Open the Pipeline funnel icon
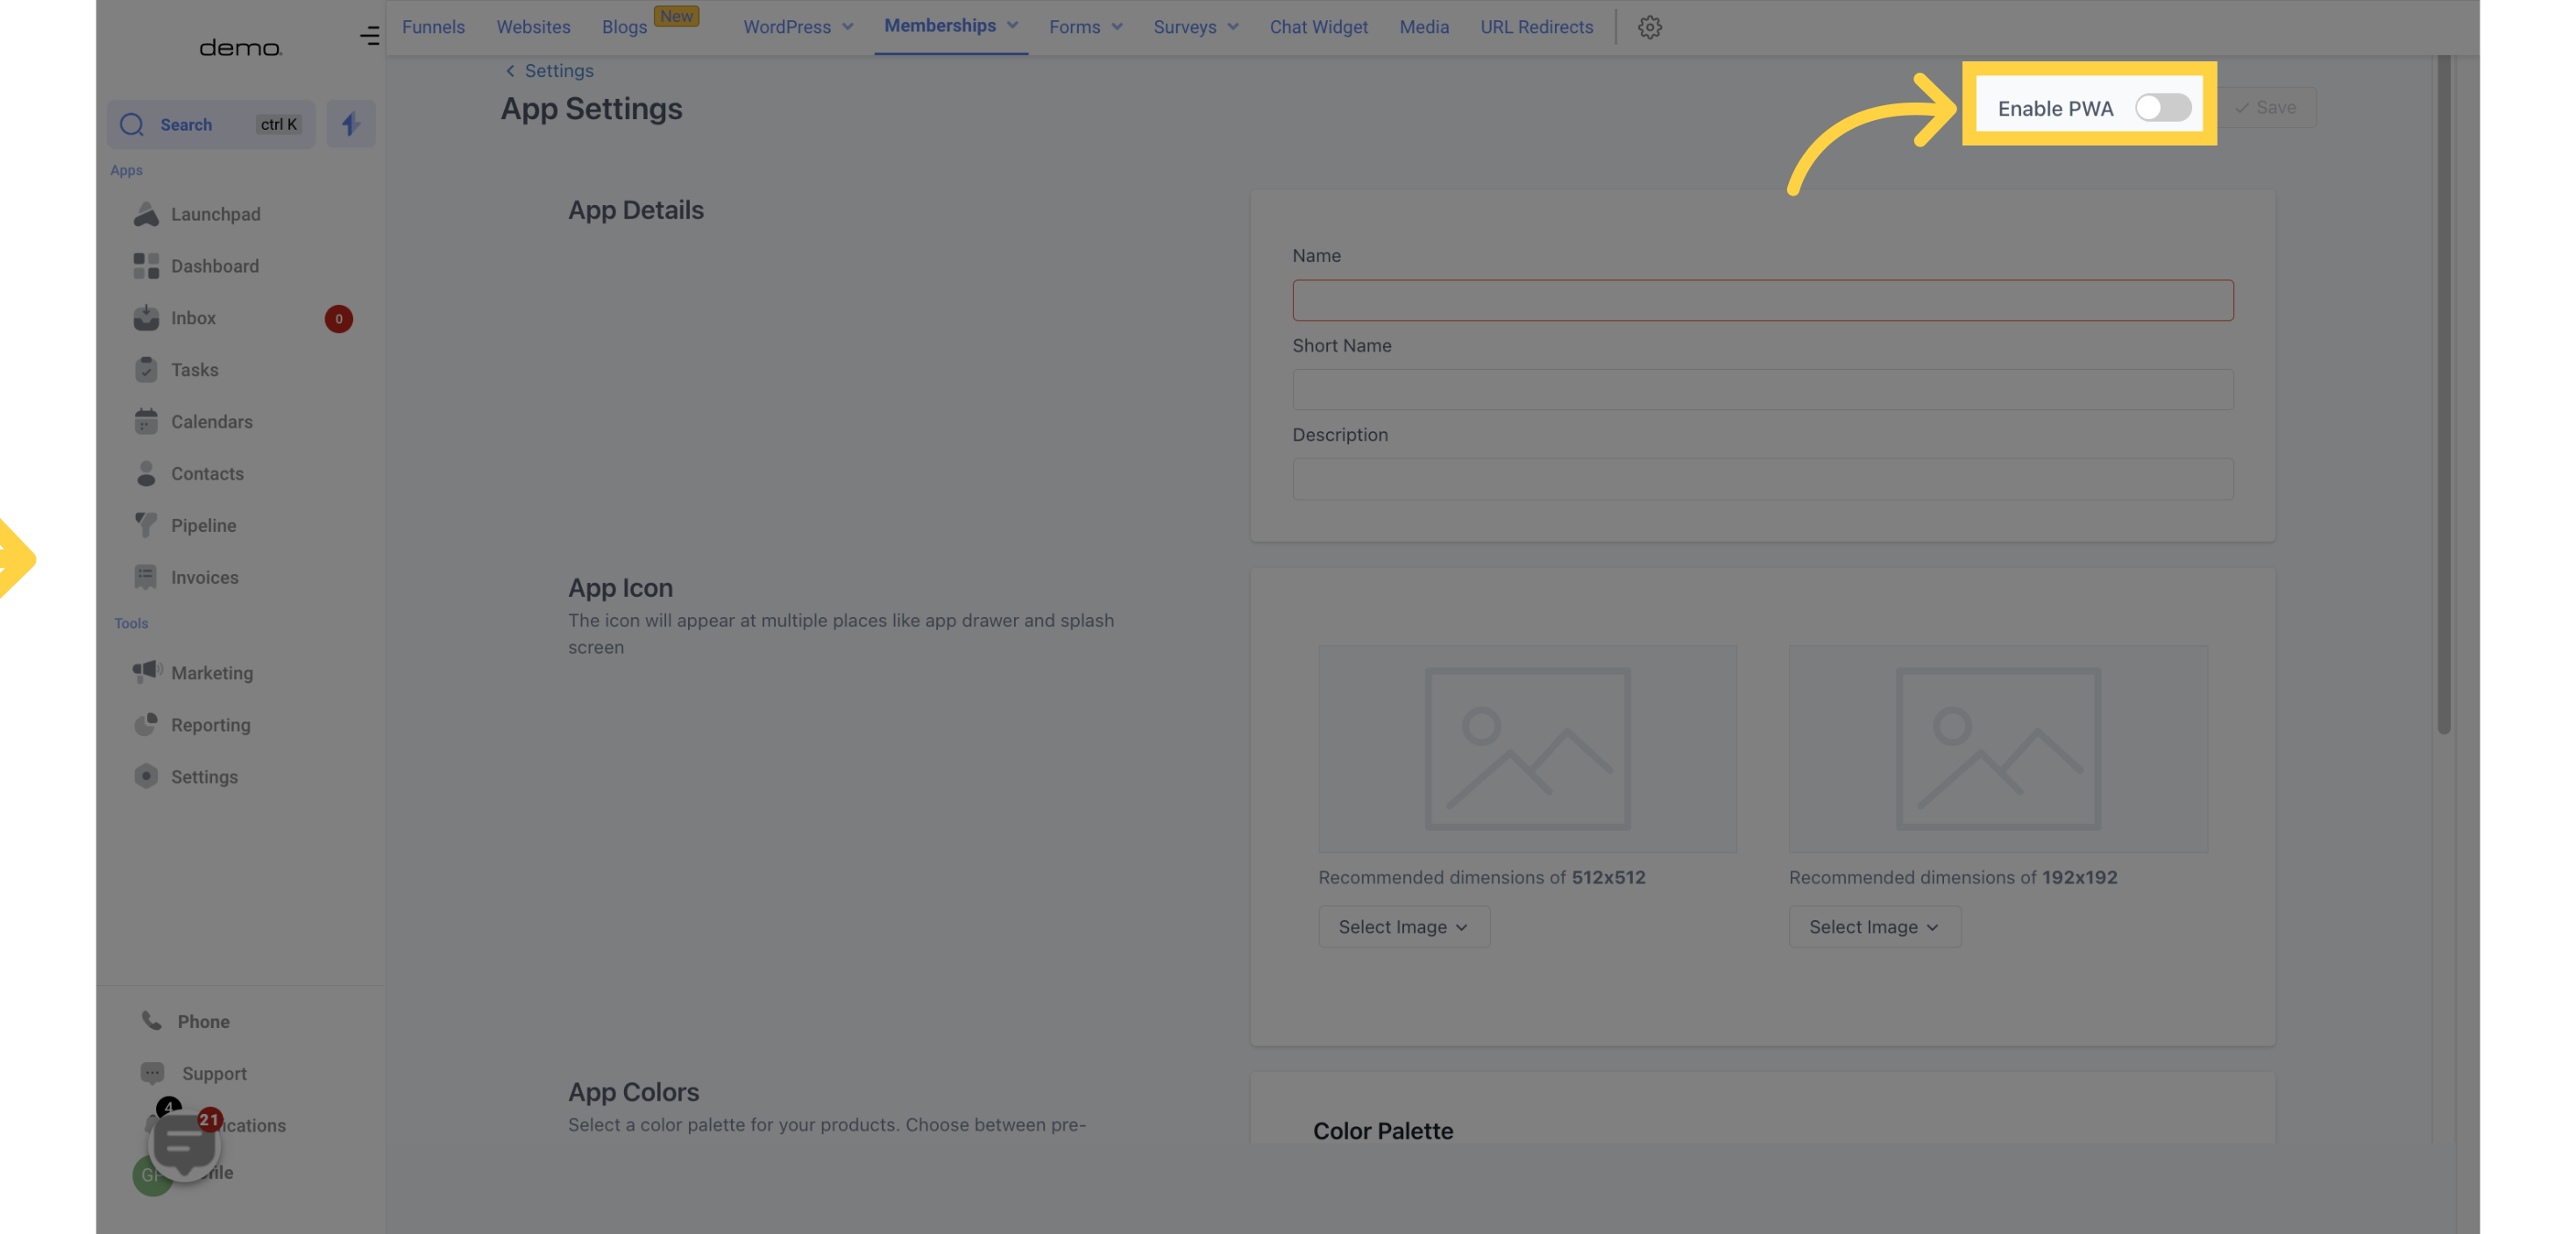This screenshot has width=2576, height=1234. click(146, 525)
